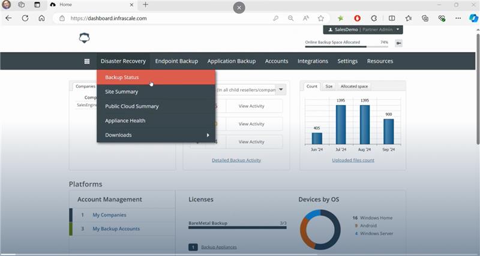Open the Integrations menu
The width and height of the screenshot is (480, 256).
[x=313, y=61]
